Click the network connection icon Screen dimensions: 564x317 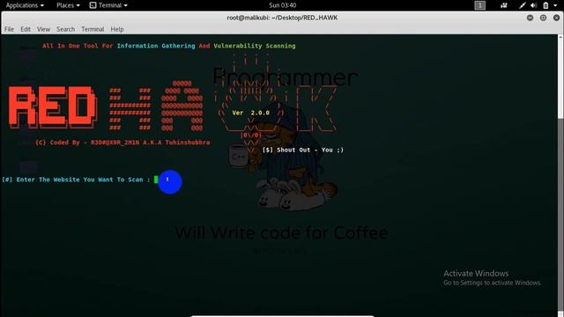pyautogui.click(x=523, y=5)
